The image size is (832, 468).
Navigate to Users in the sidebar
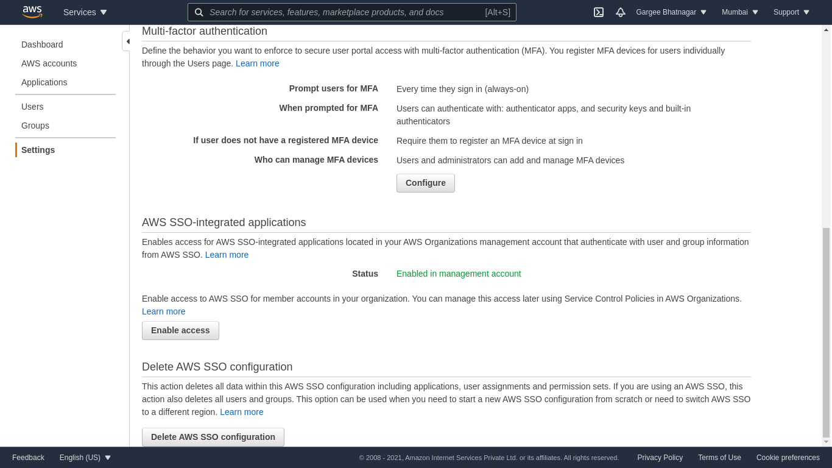[32, 107]
